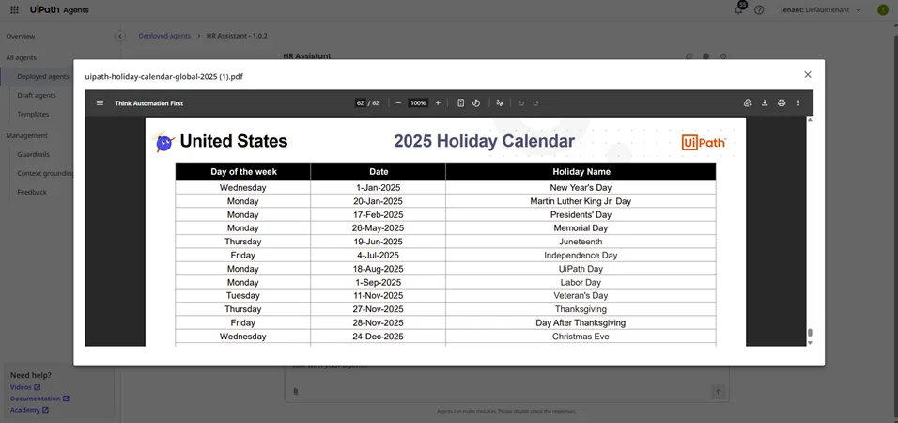This screenshot has height=423, width=898.
Task: Open the PDF viewer sidebar menu
Action: [101, 103]
